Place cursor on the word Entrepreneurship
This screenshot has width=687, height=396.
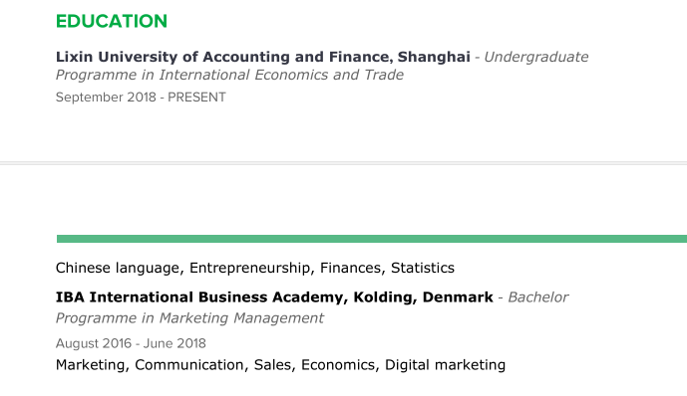[249, 268]
